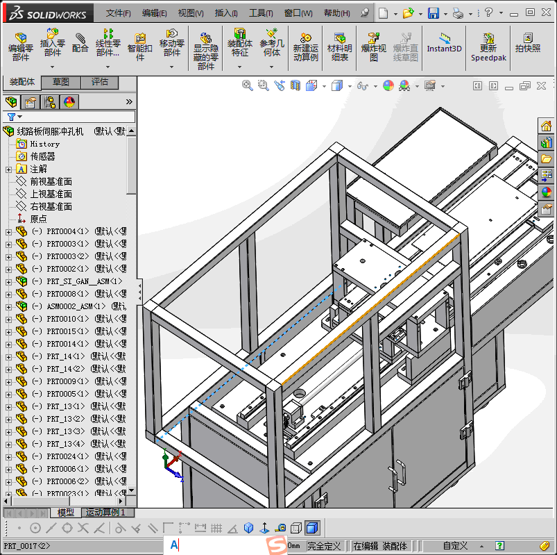557x555 pixels.
Task: Select History in the feature tree
Action: tap(45, 144)
